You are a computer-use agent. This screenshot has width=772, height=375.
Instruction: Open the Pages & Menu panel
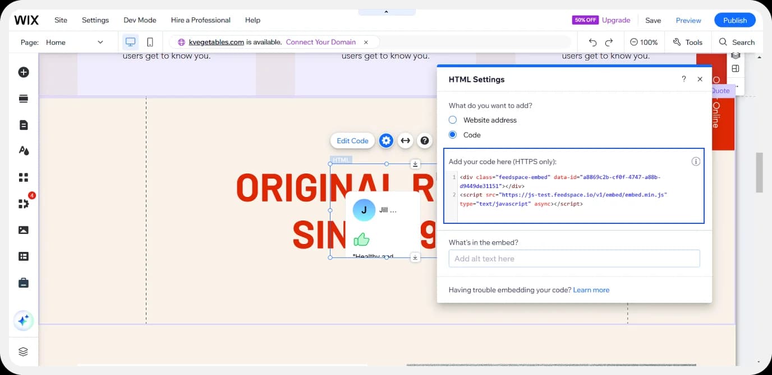pos(23,124)
